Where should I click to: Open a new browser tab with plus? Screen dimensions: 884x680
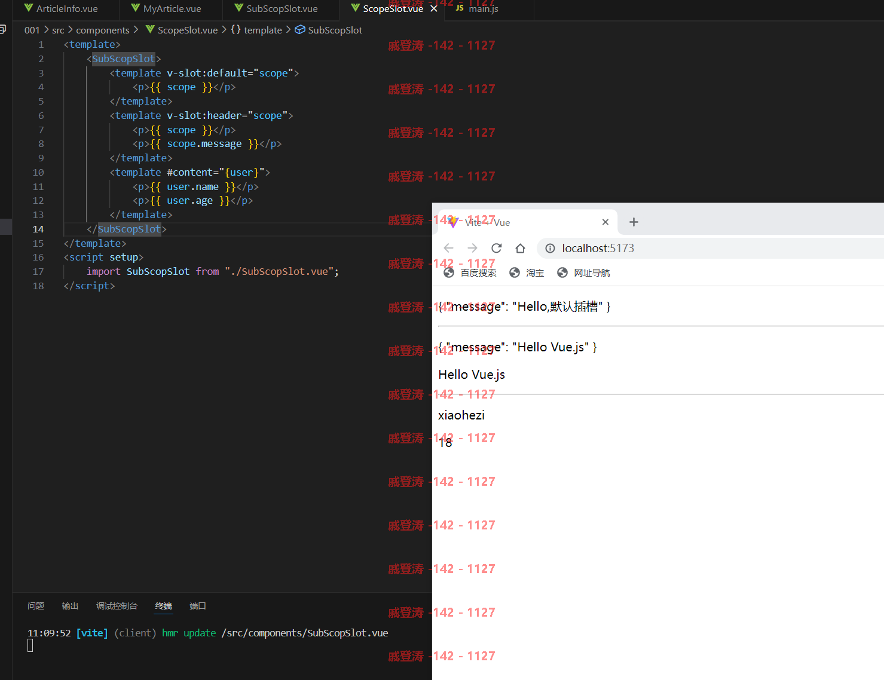pyautogui.click(x=634, y=222)
